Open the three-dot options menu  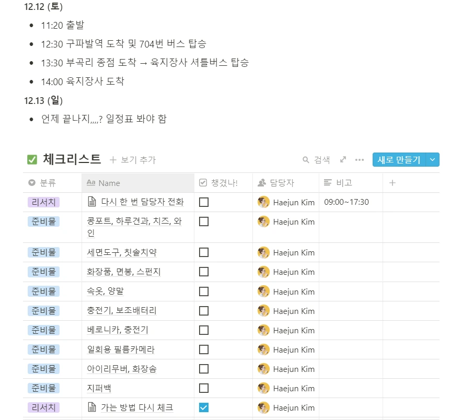click(x=360, y=160)
